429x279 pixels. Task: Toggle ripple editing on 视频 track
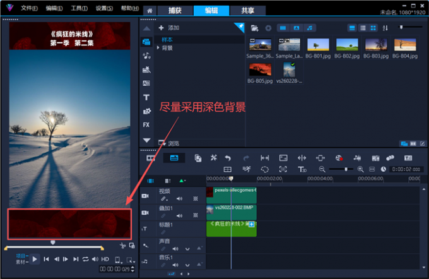pos(164,199)
